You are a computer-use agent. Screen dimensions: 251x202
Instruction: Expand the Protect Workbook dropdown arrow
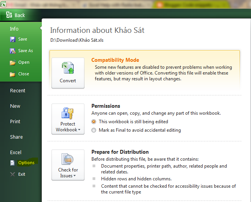point(79,130)
